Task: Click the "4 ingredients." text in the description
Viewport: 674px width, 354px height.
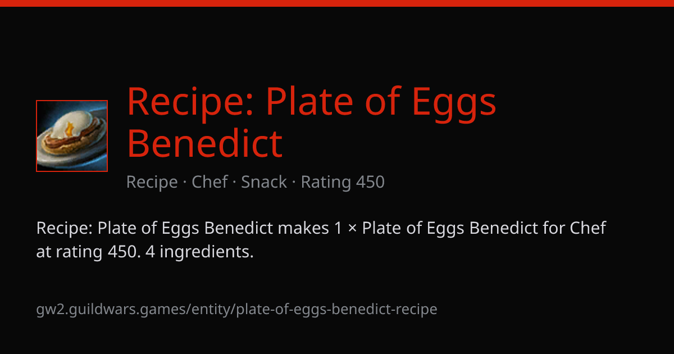Action: click(199, 252)
